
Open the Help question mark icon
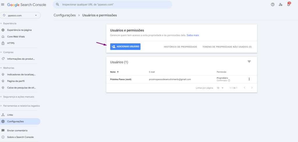(272, 5)
